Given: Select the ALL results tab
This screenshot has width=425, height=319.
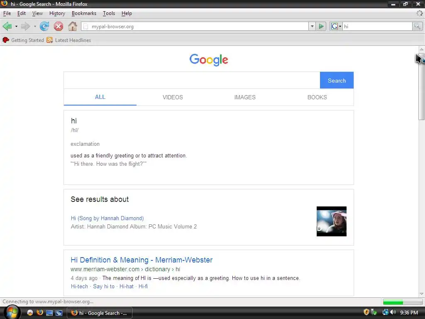Looking at the screenshot, I should pos(100,97).
